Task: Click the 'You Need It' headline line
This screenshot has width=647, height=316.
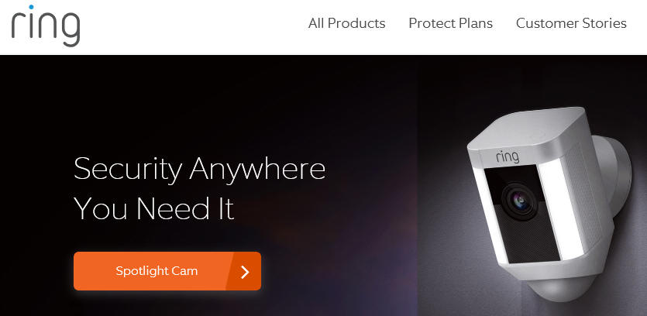Action: coord(154,208)
